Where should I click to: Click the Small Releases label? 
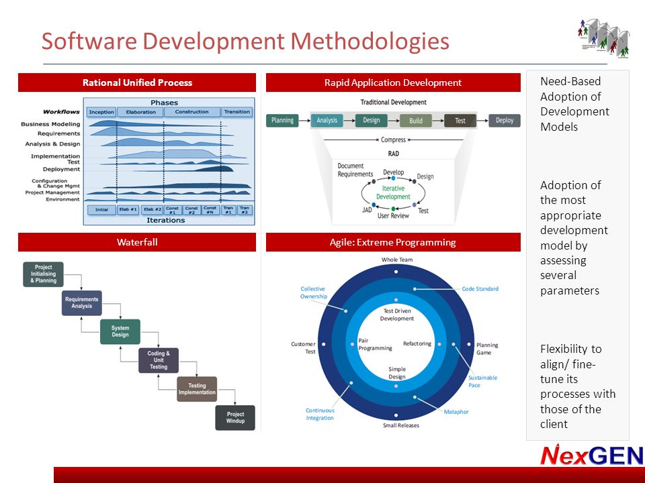[401, 425]
